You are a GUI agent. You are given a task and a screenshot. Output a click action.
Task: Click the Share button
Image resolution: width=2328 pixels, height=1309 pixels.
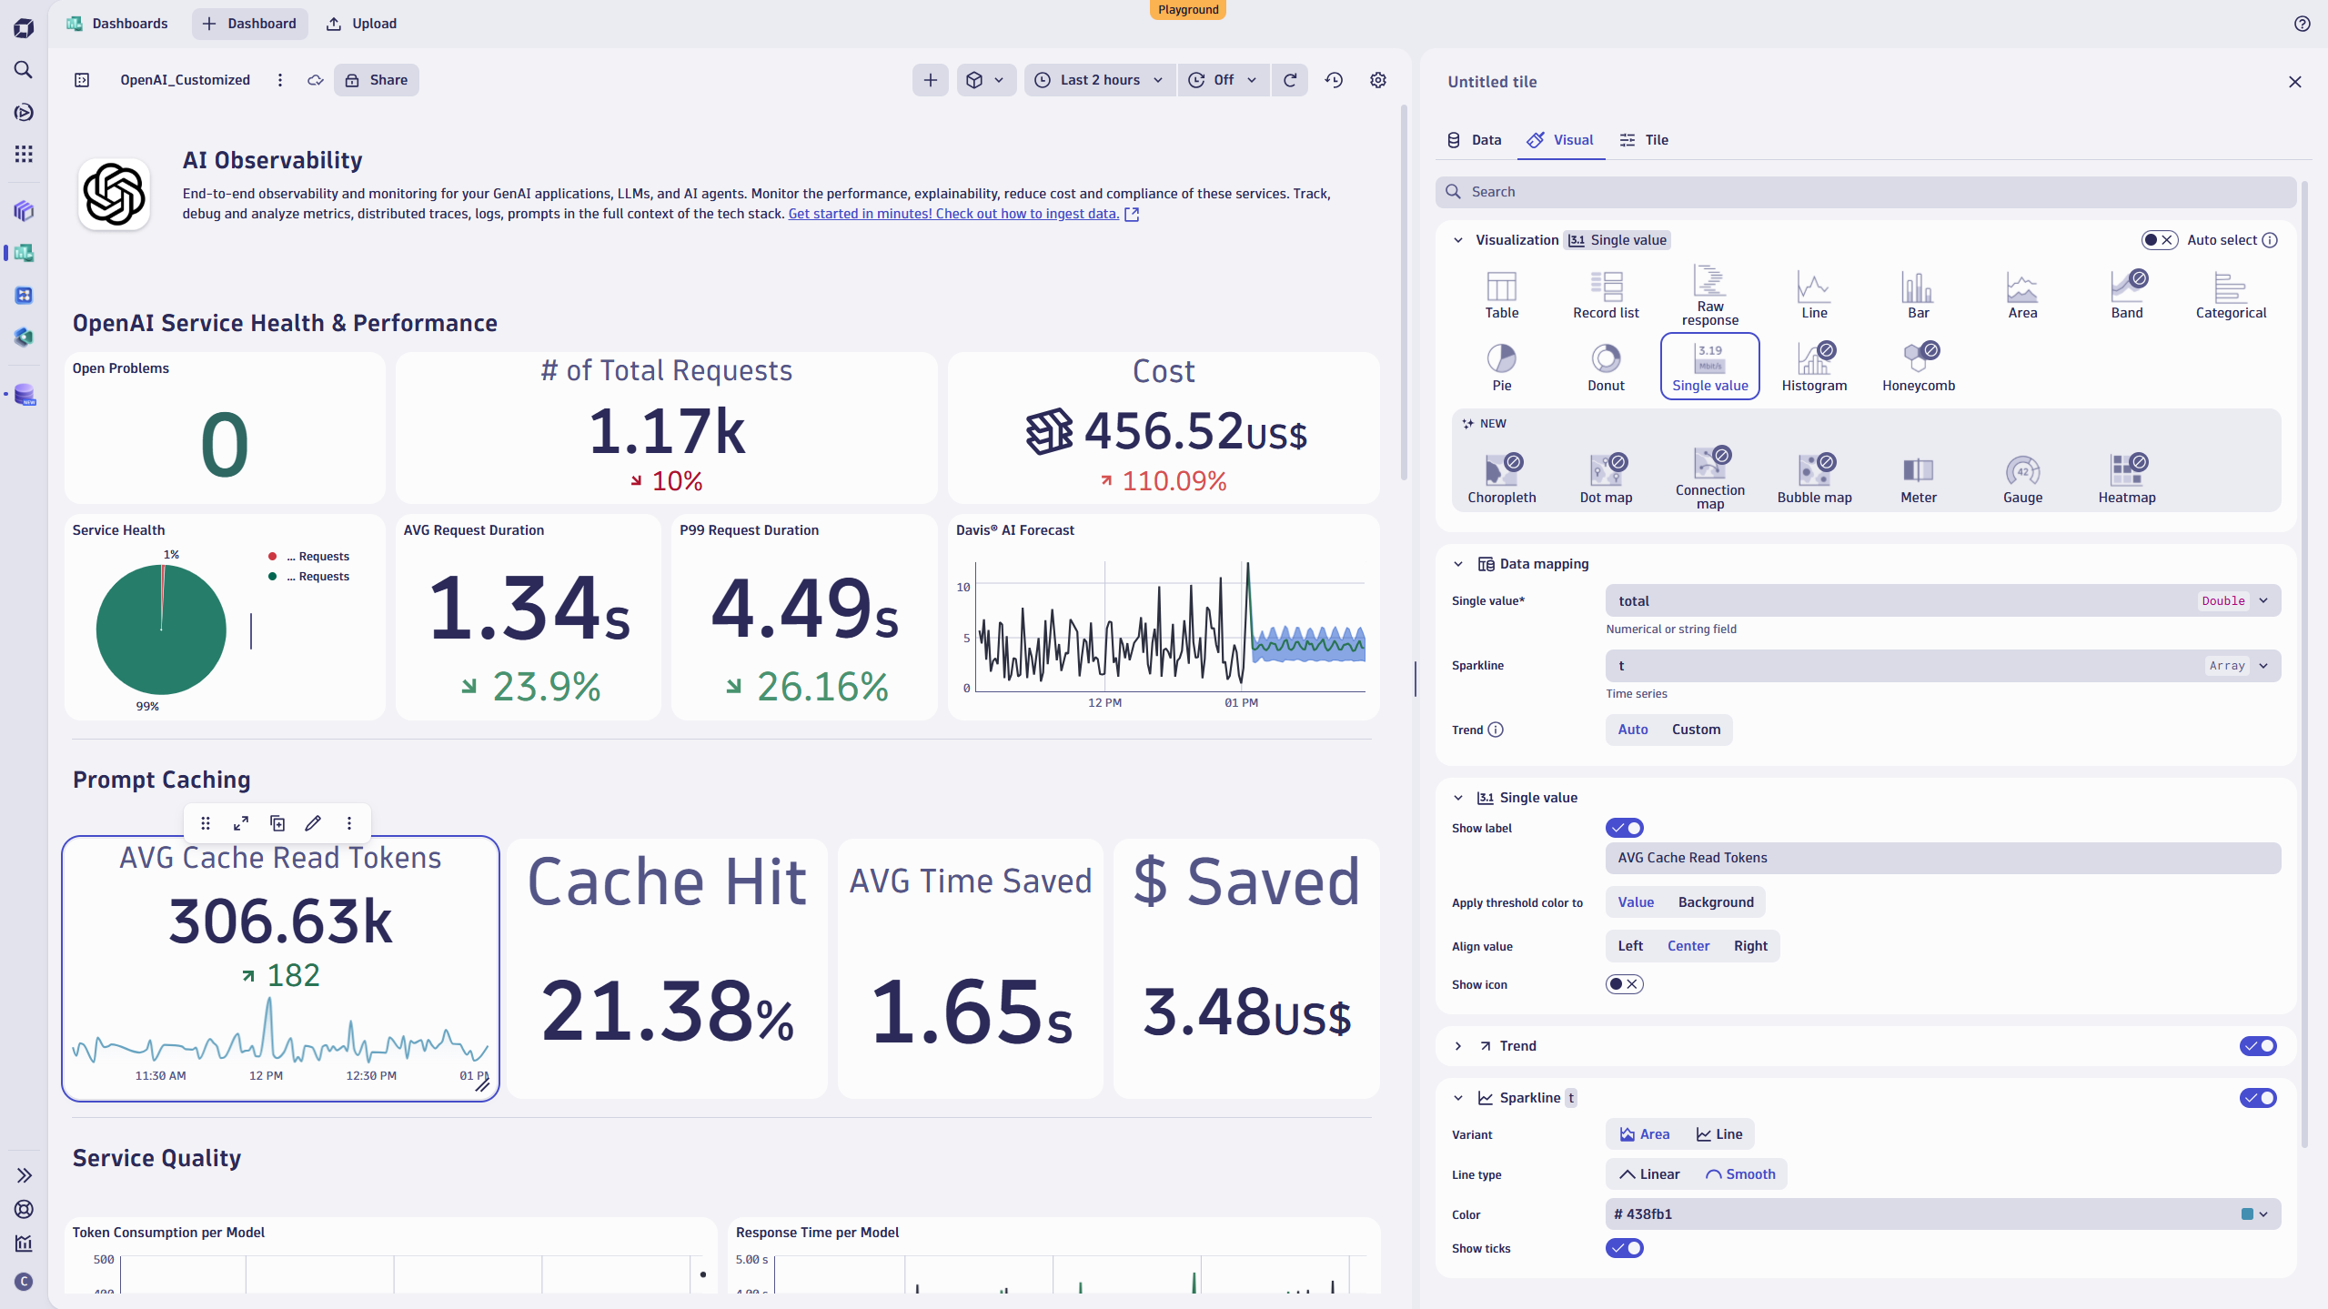point(375,80)
